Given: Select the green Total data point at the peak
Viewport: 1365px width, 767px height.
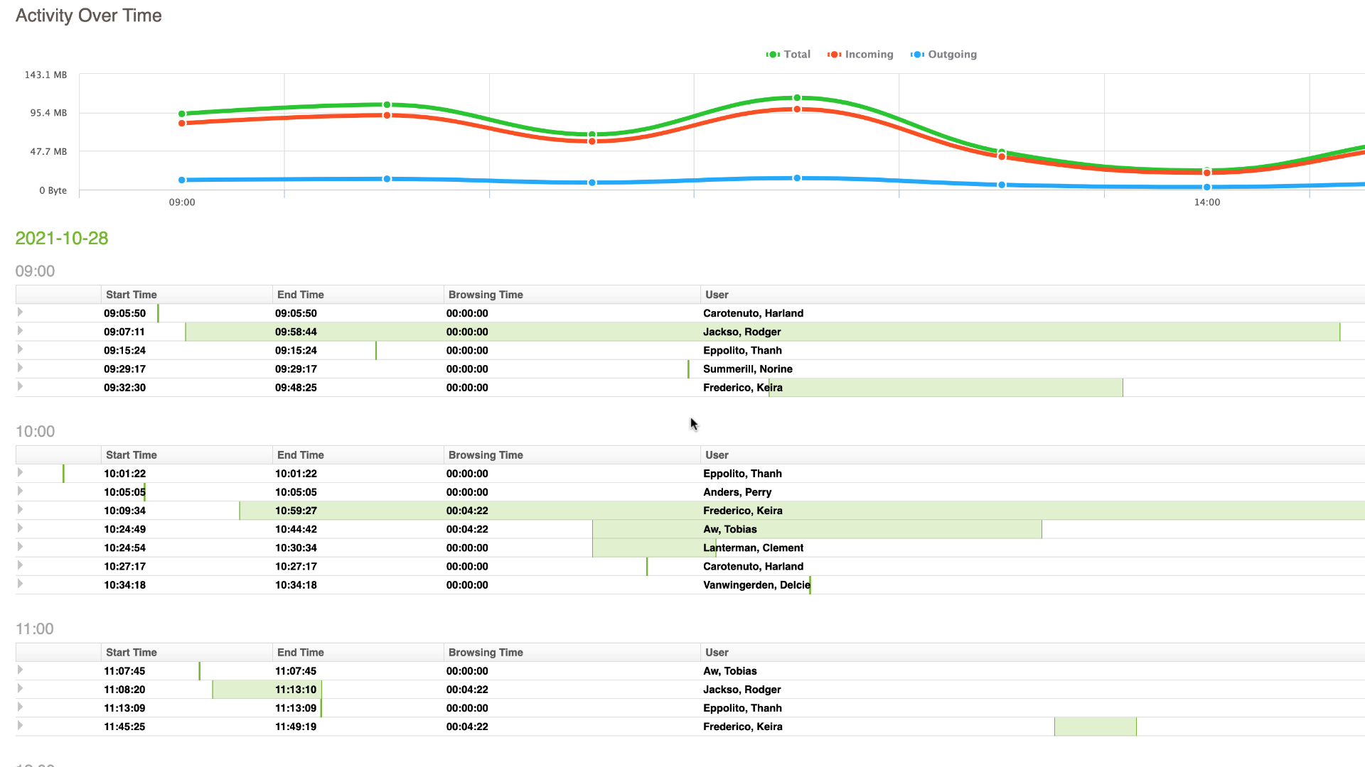Looking at the screenshot, I should click(x=796, y=98).
